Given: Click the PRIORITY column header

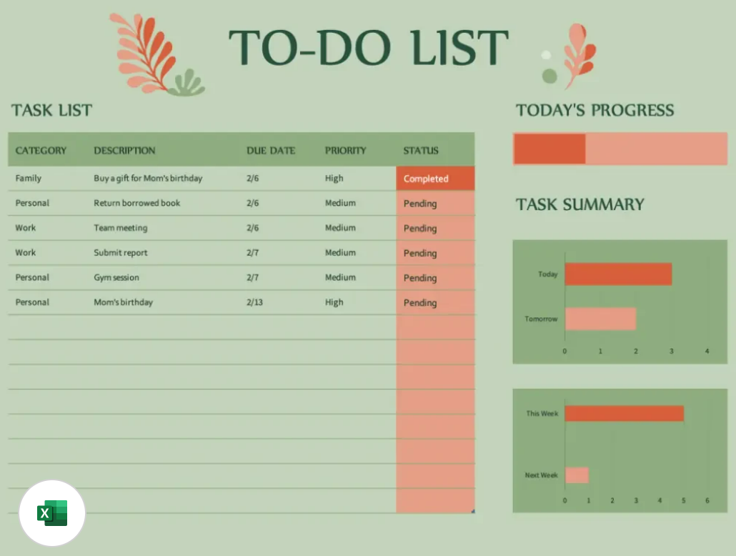Looking at the screenshot, I should (345, 150).
